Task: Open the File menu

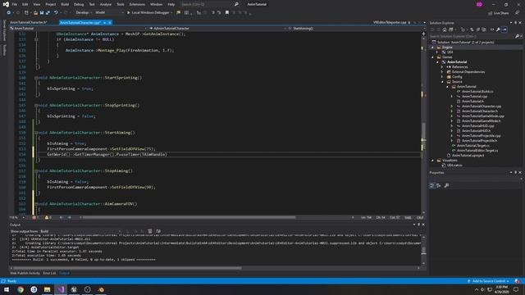Action: point(15,4)
